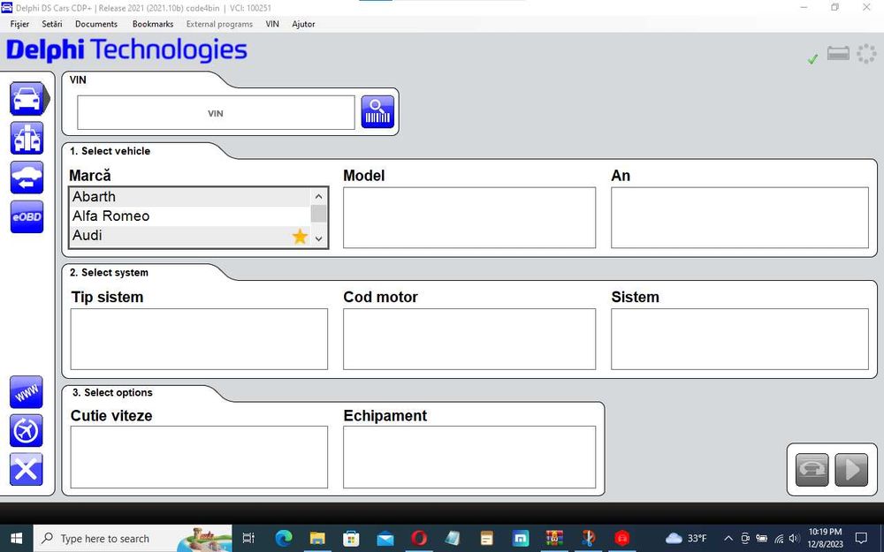This screenshot has width=884, height=552.
Task: Click the Windows Start button
Action: click(16, 539)
